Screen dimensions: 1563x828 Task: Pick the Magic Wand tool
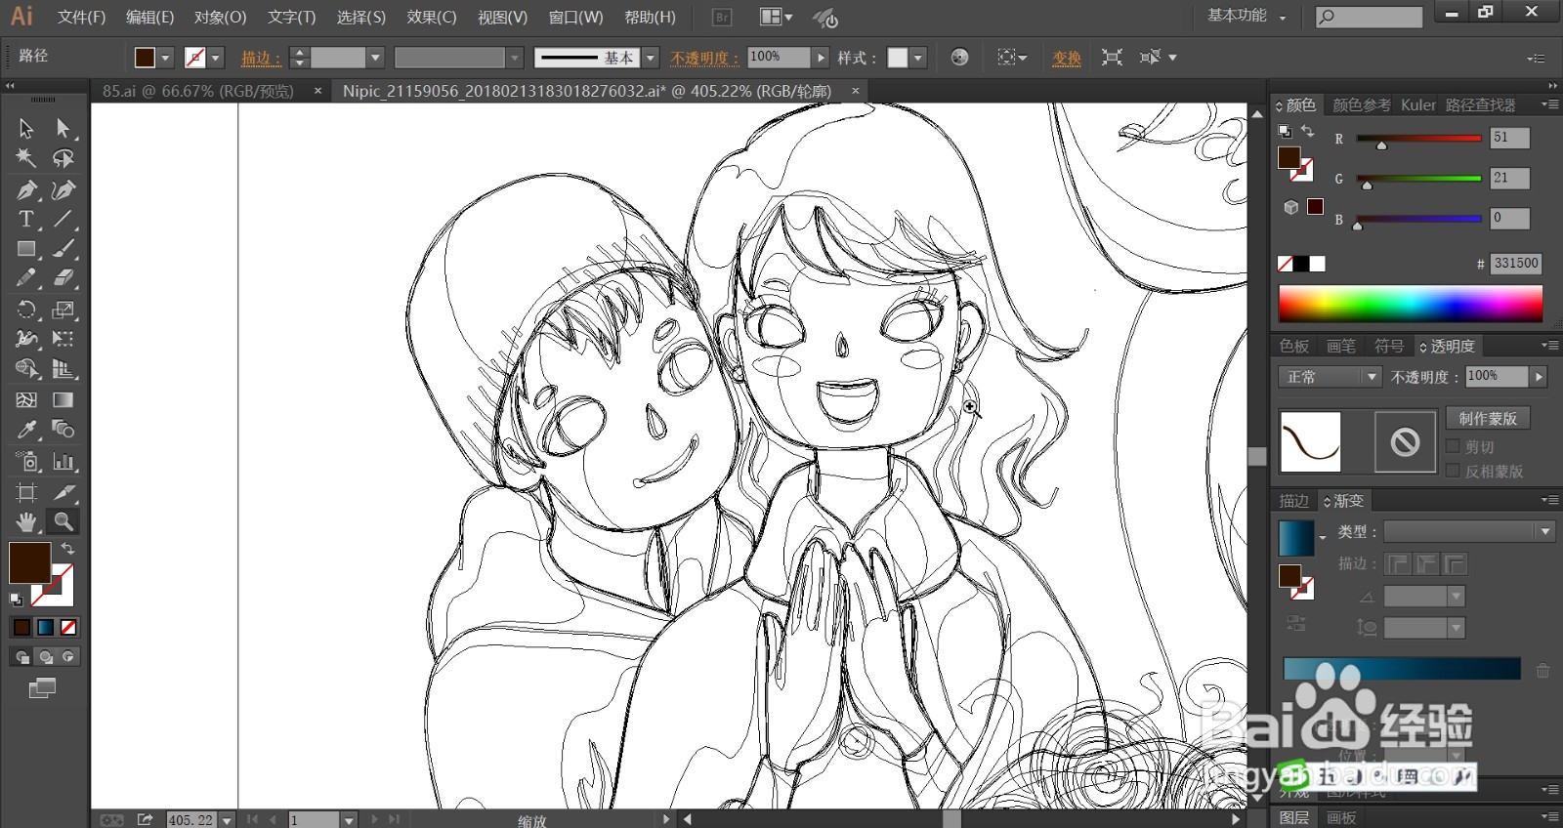(26, 158)
